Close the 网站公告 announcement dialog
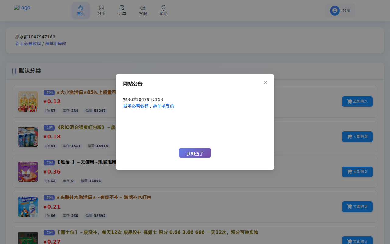The image size is (390, 244). click(x=265, y=82)
